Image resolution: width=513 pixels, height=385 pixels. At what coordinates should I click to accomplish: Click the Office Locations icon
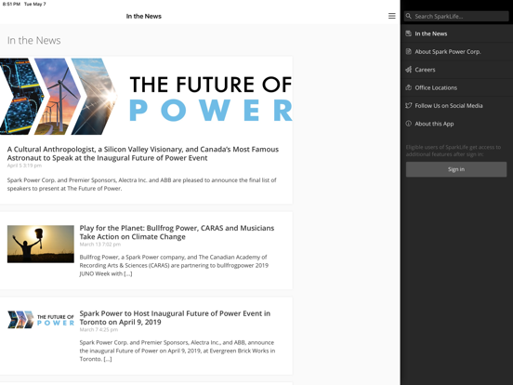tap(408, 87)
